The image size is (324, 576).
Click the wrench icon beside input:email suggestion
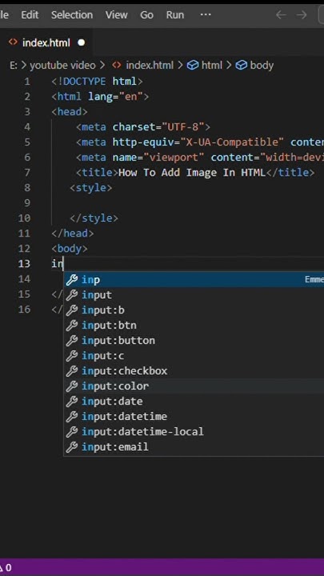tap(72, 447)
